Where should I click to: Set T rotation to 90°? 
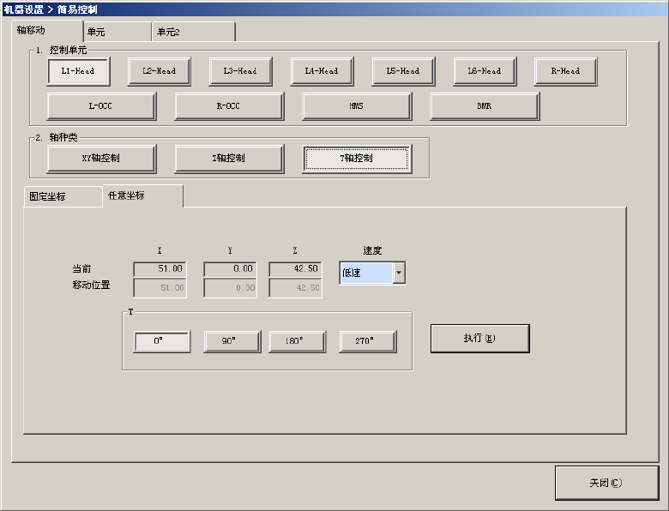click(232, 341)
